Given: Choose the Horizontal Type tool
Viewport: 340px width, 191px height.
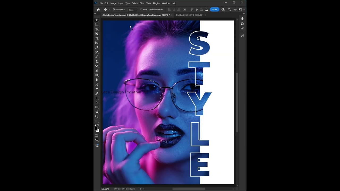Looking at the screenshot, I should click(97, 98).
